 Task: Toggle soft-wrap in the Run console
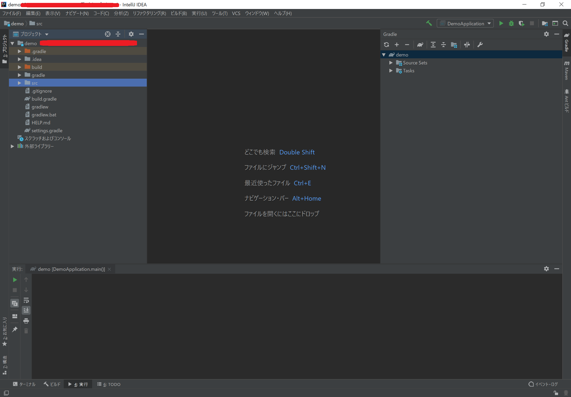(26, 300)
